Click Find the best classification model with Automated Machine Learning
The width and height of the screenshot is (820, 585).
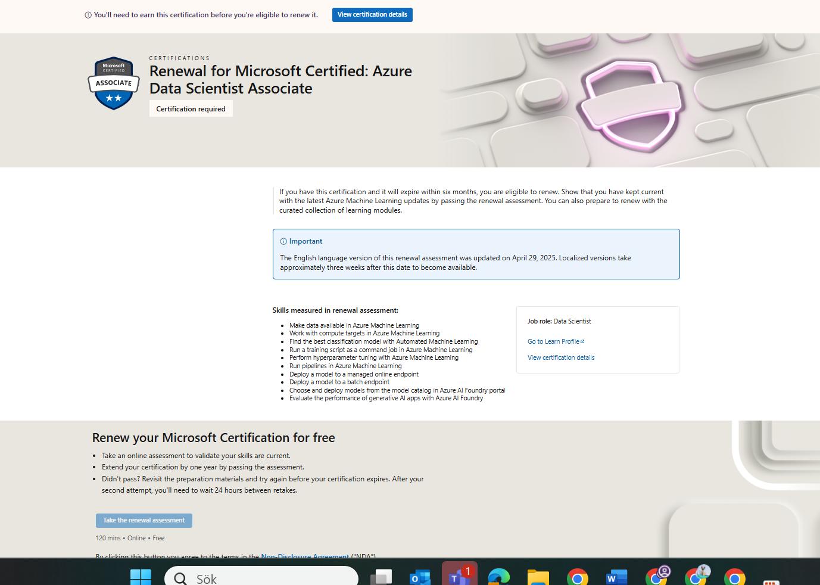384,341
